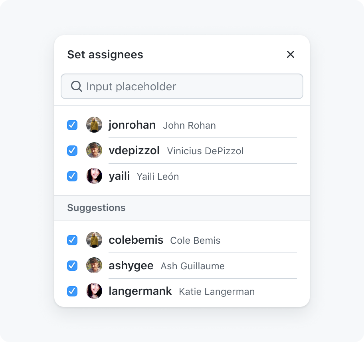Uncheck the jonrohan checkbox
The width and height of the screenshot is (364, 342).
pyautogui.click(x=72, y=125)
